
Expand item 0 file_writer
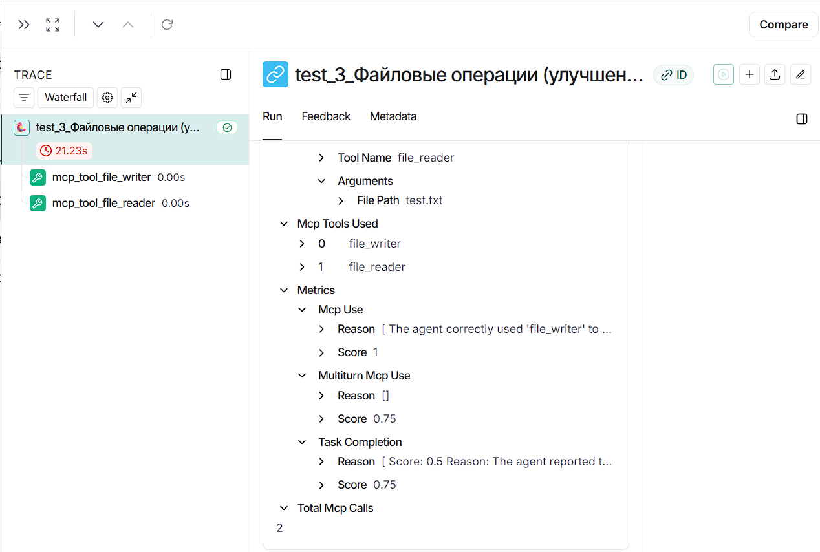pos(302,244)
